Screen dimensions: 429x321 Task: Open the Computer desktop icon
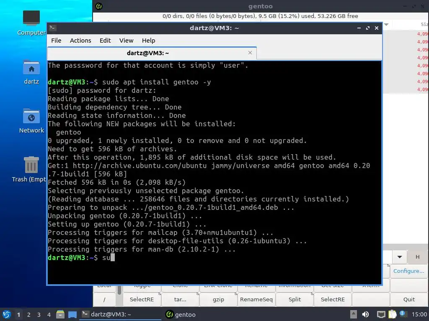(31, 23)
